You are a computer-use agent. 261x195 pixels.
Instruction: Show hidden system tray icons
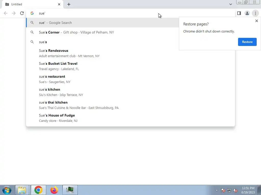coord(217,190)
